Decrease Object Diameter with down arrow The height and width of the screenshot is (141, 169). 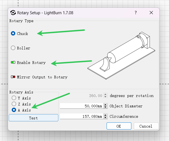105,107
